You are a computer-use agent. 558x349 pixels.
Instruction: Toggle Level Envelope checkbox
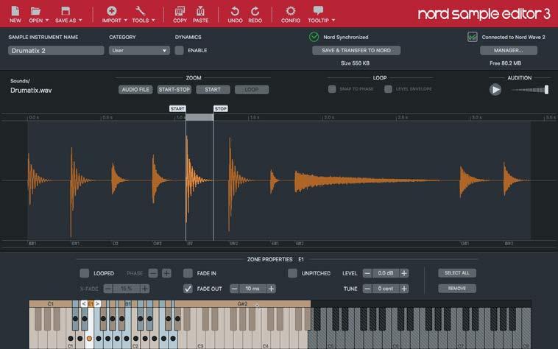pos(388,89)
